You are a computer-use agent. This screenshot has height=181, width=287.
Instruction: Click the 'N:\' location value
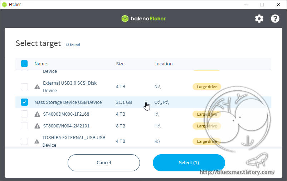point(157,87)
